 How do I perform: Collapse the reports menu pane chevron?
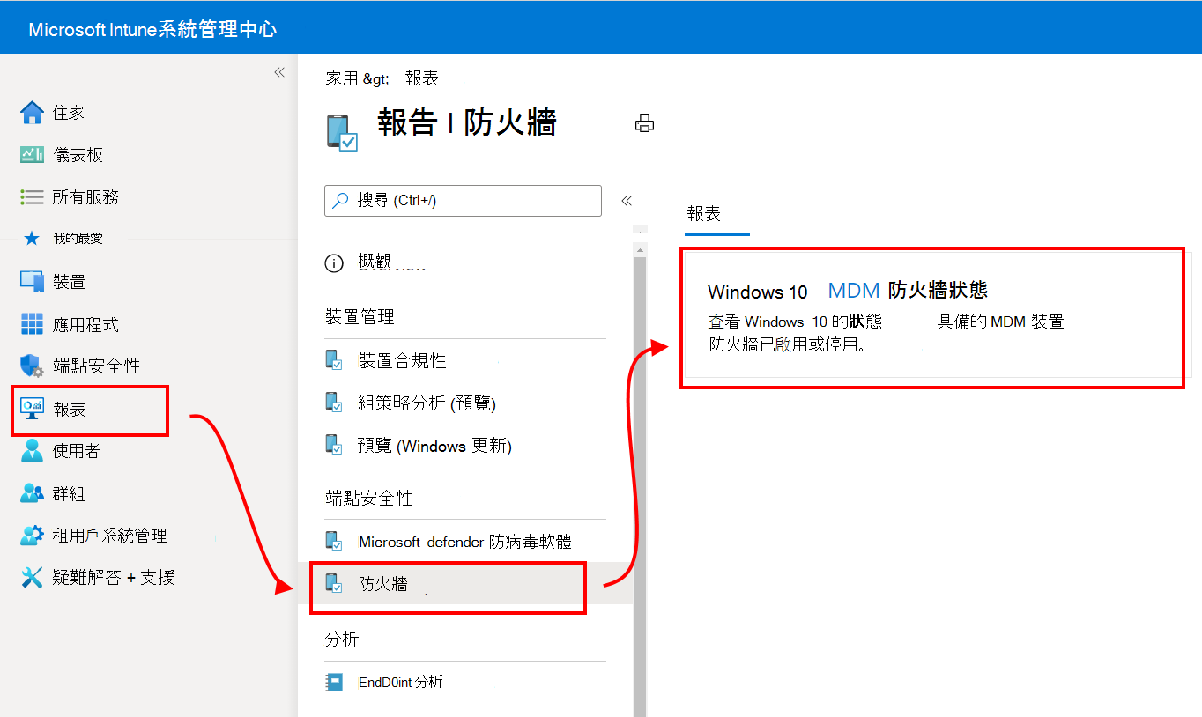627,201
